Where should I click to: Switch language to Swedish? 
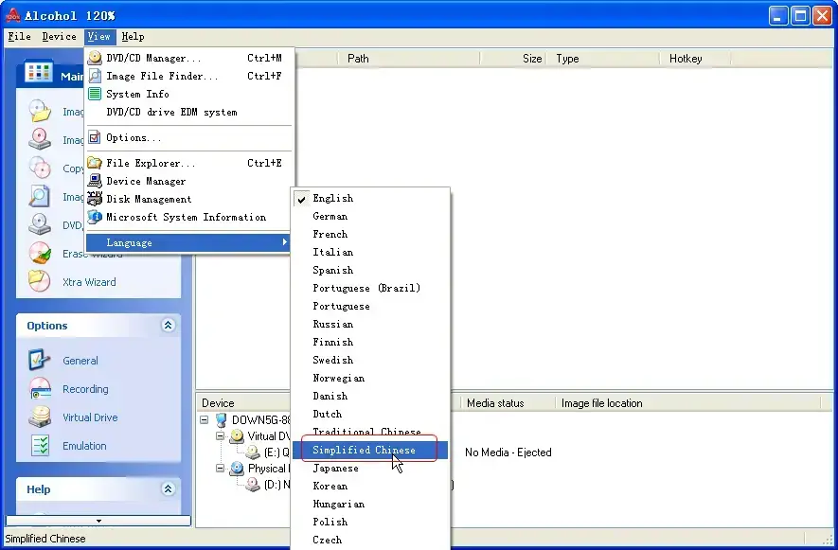point(370,361)
